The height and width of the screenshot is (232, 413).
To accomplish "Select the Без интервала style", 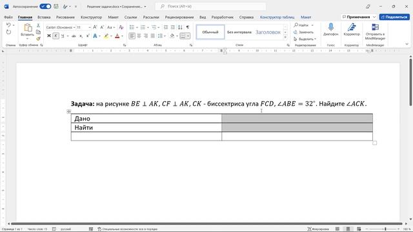I will [x=239, y=32].
